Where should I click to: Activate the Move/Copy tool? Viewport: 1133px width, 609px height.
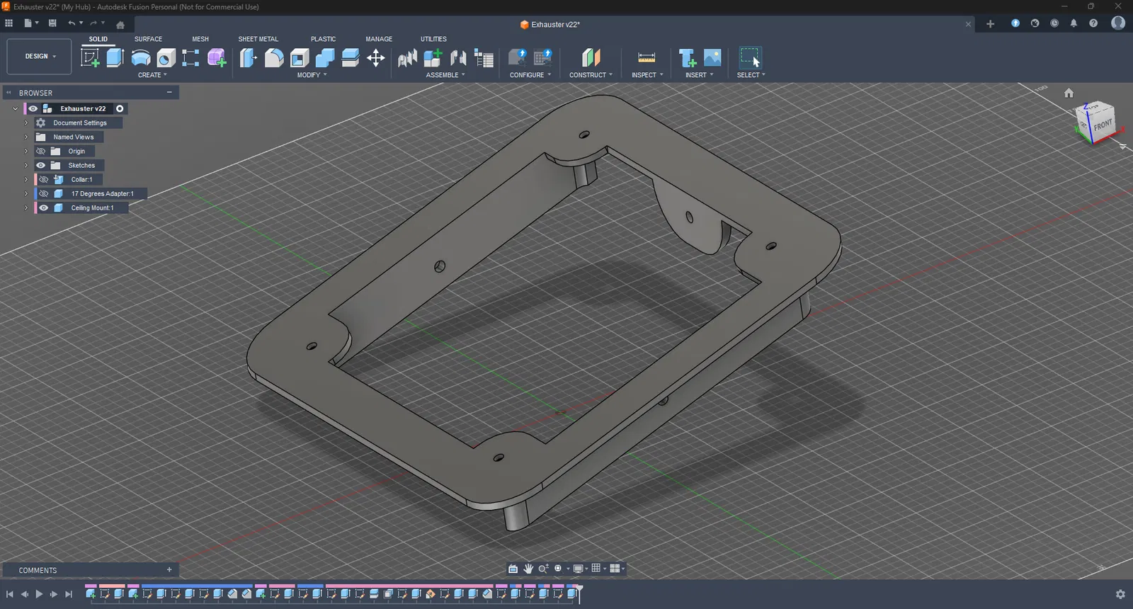tap(376, 57)
